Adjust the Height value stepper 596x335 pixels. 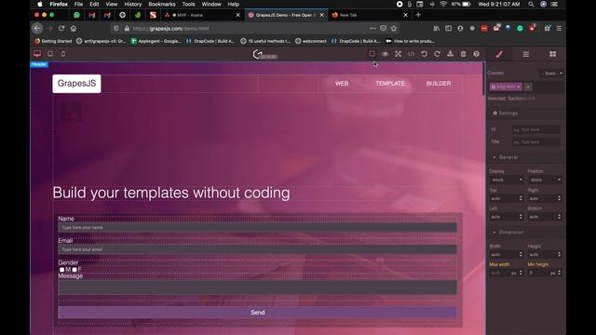click(x=559, y=254)
